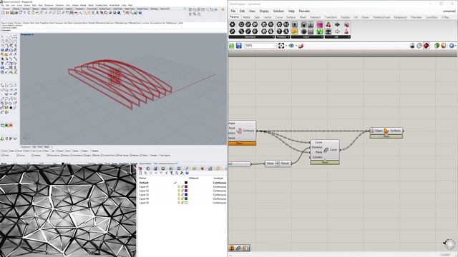Viewport: 458px width, 257px height.
Task: Click the Point parameter icon in Geometry panel
Action: (x=232, y=25)
